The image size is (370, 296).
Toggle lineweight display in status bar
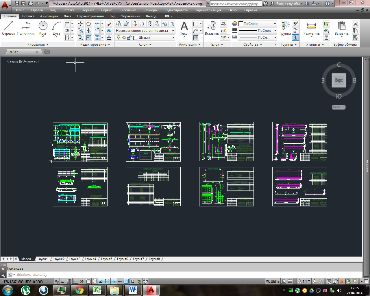coord(120,281)
